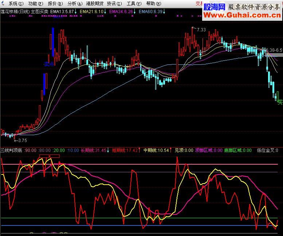Open the 资讯(I) menu

coord(114,3)
